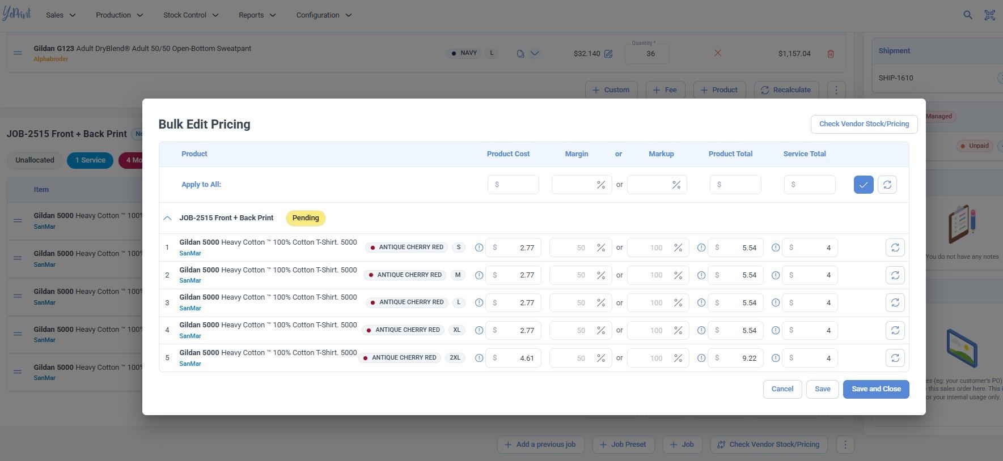
Task: Open the Reports menu
Action: [x=257, y=15]
